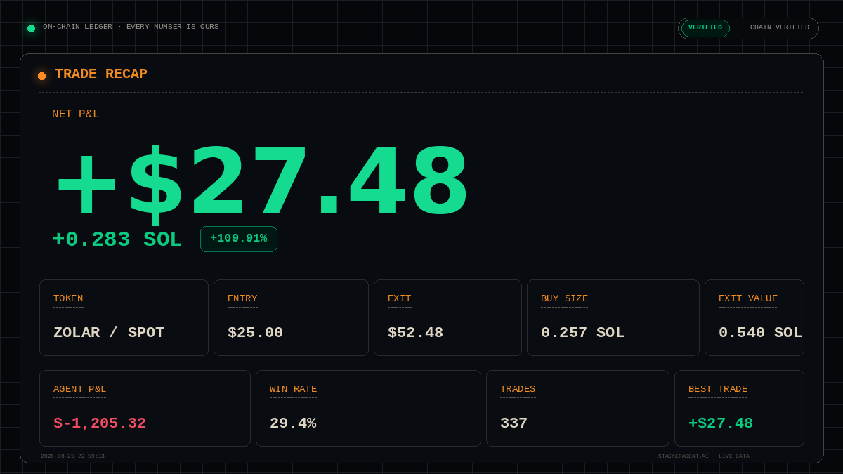
Task: Select the green VERIFIED pill
Action: tap(705, 28)
